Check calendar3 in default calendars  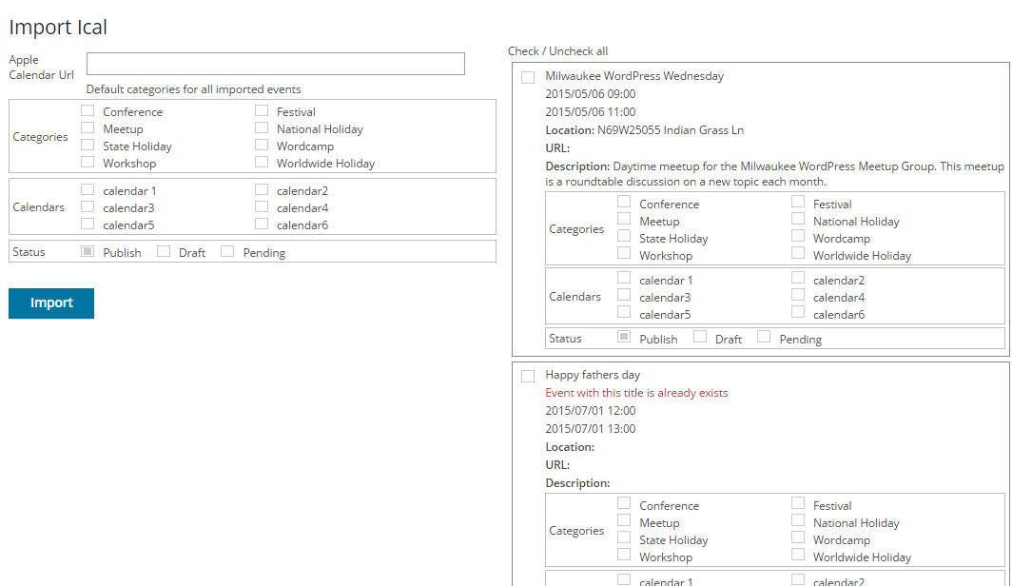(88, 206)
